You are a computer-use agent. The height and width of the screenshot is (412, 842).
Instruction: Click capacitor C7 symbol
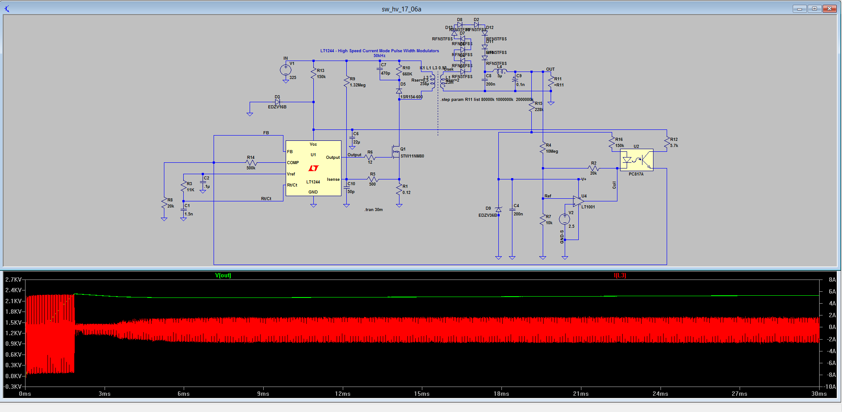click(x=380, y=69)
